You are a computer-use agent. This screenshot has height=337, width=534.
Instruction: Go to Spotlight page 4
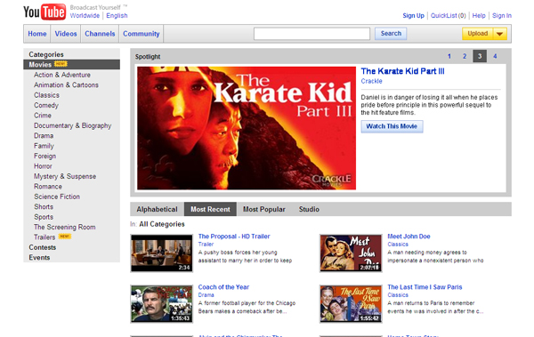tap(495, 56)
